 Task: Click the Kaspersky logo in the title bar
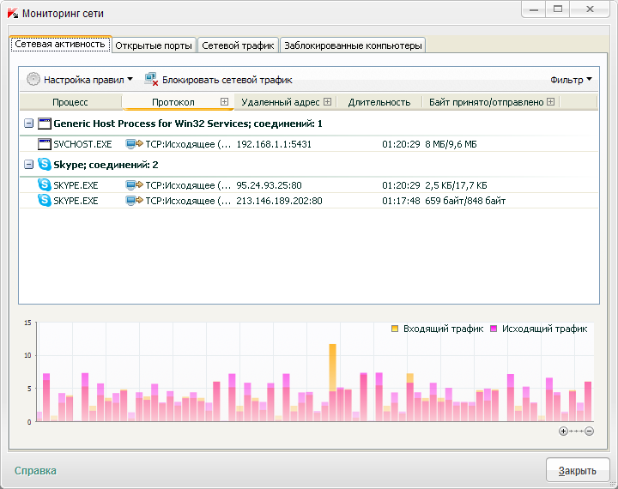pyautogui.click(x=14, y=13)
